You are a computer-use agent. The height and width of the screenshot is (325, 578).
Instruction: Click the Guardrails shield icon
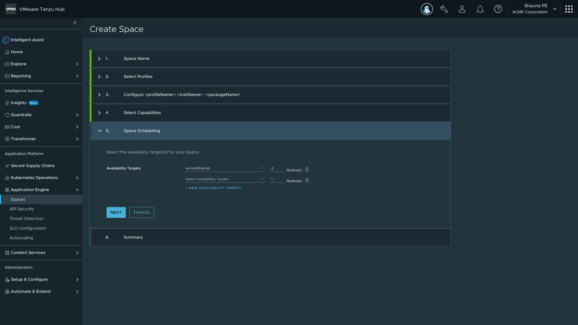7,115
